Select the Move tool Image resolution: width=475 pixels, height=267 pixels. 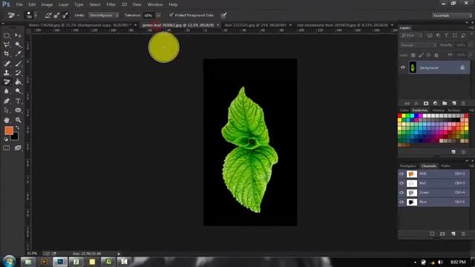(18, 36)
